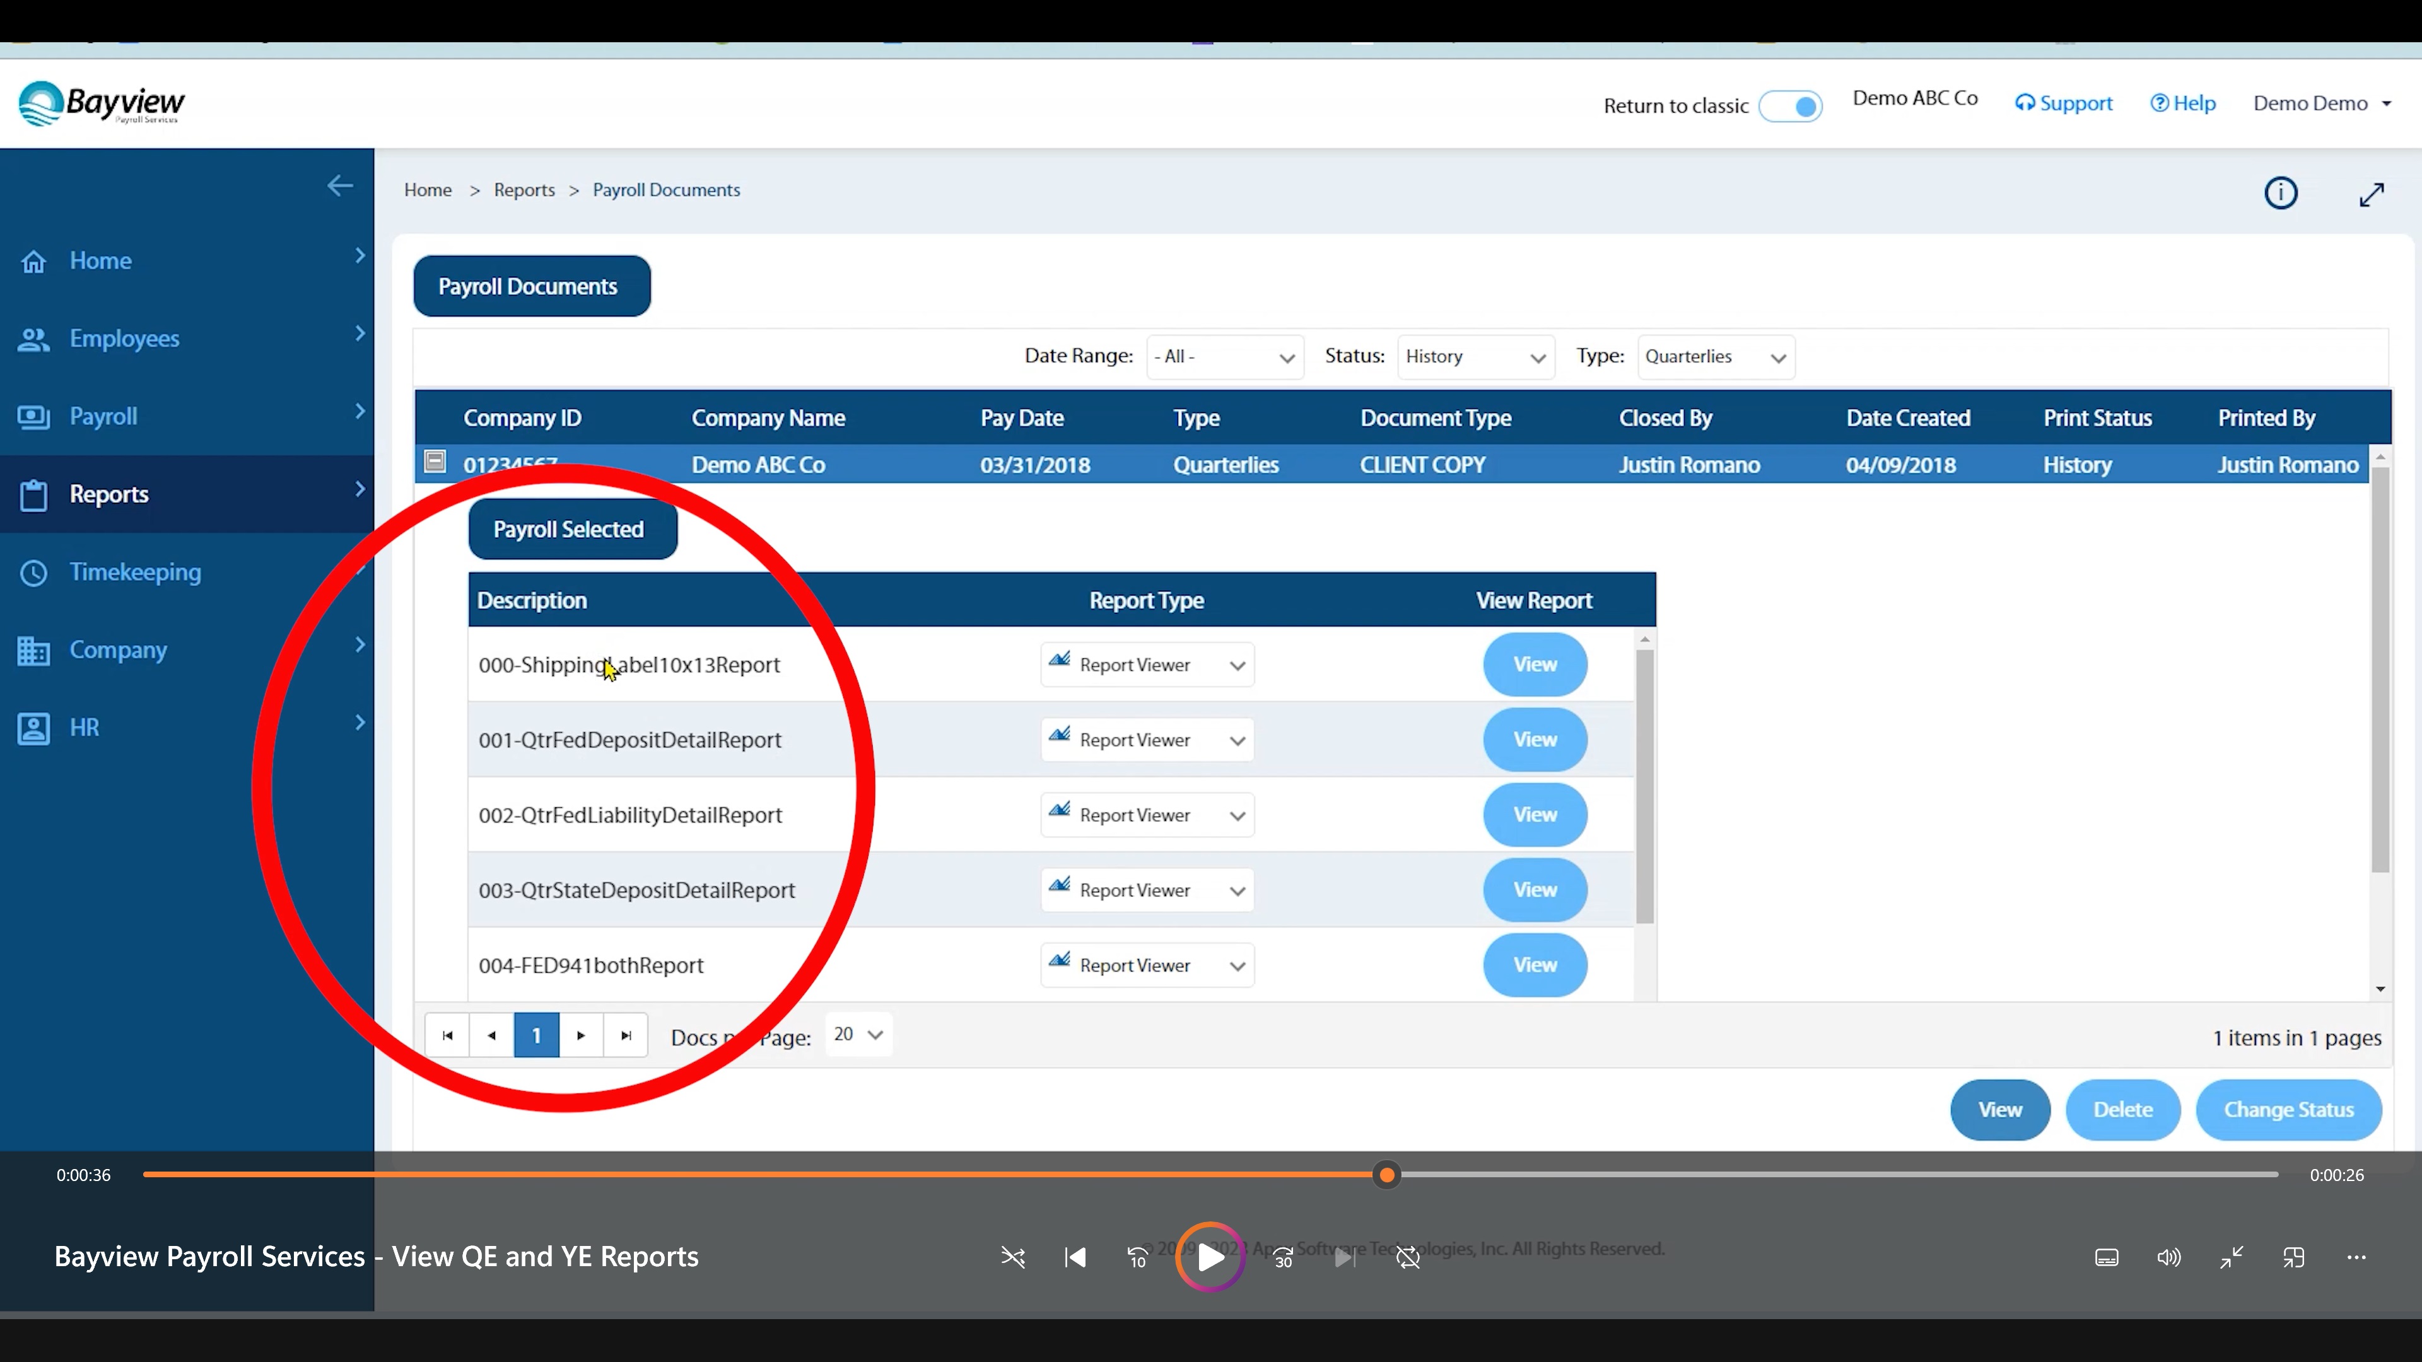View the 001-QtrFedDepositDetailReport

(1535, 740)
